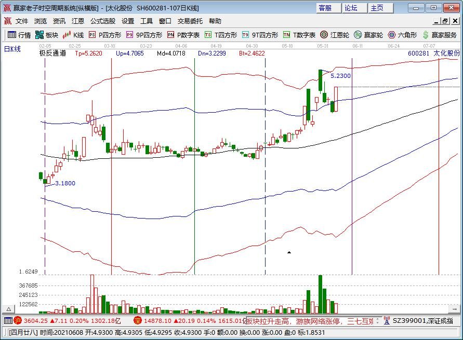Click the 客服 customer service button

[328, 8]
